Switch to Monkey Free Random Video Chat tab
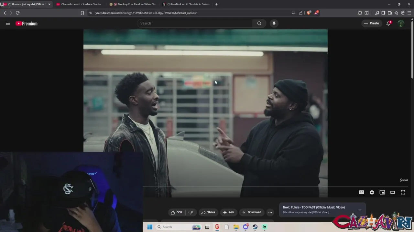 pyautogui.click(x=133, y=4)
